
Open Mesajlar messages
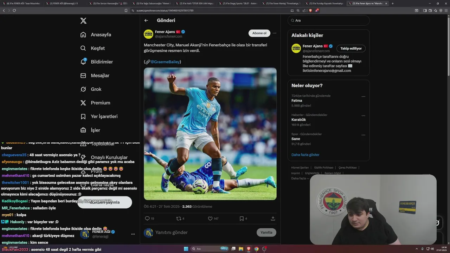coord(95,76)
